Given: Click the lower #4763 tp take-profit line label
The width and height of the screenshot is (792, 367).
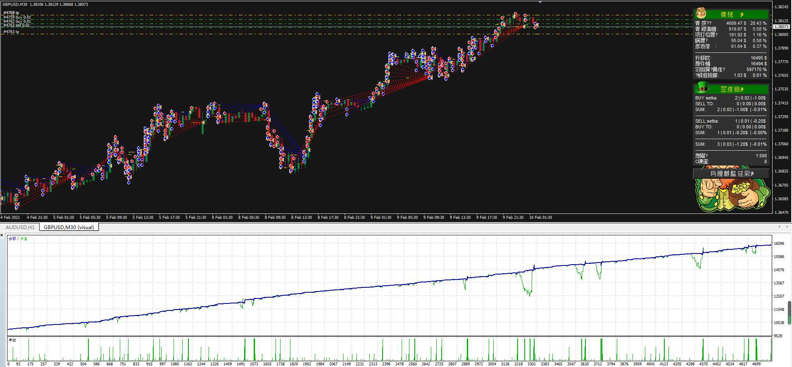Looking at the screenshot, I should (11, 32).
